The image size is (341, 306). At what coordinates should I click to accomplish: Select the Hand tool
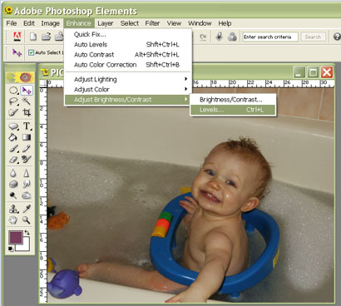click(x=13, y=220)
